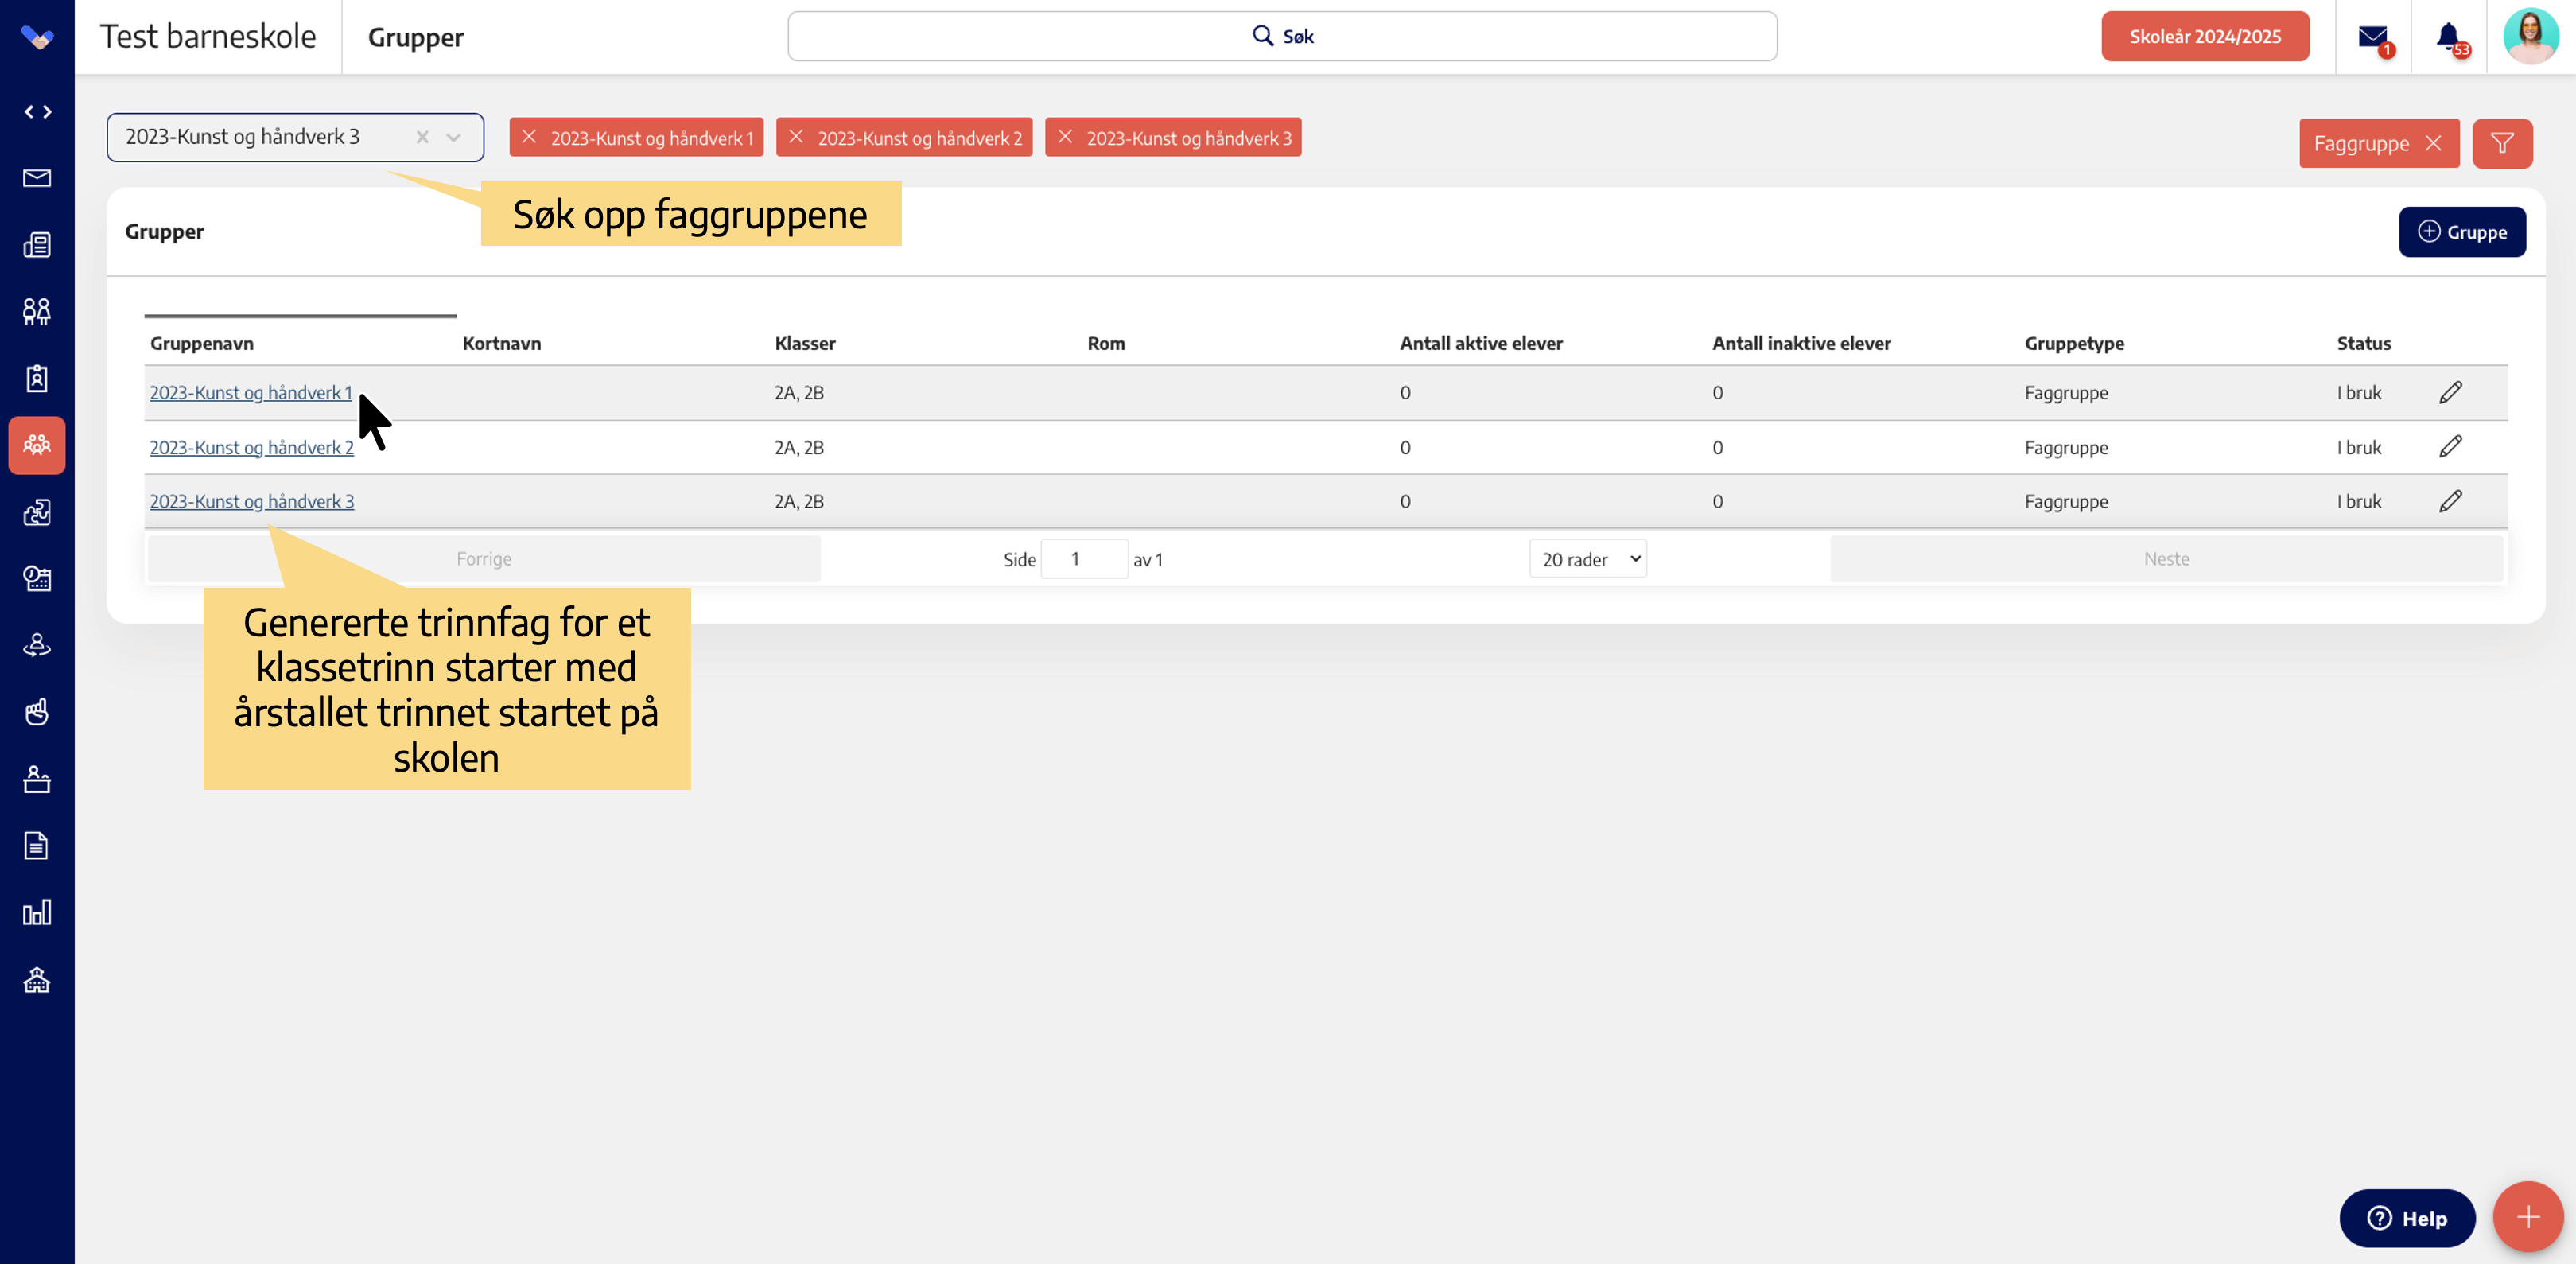2576x1264 pixels.
Task: Open the bar chart statistics sidebar icon
Action: tap(37, 912)
